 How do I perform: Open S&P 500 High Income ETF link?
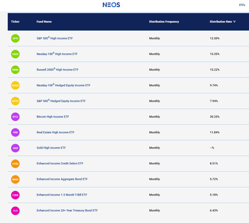pos(55,38)
